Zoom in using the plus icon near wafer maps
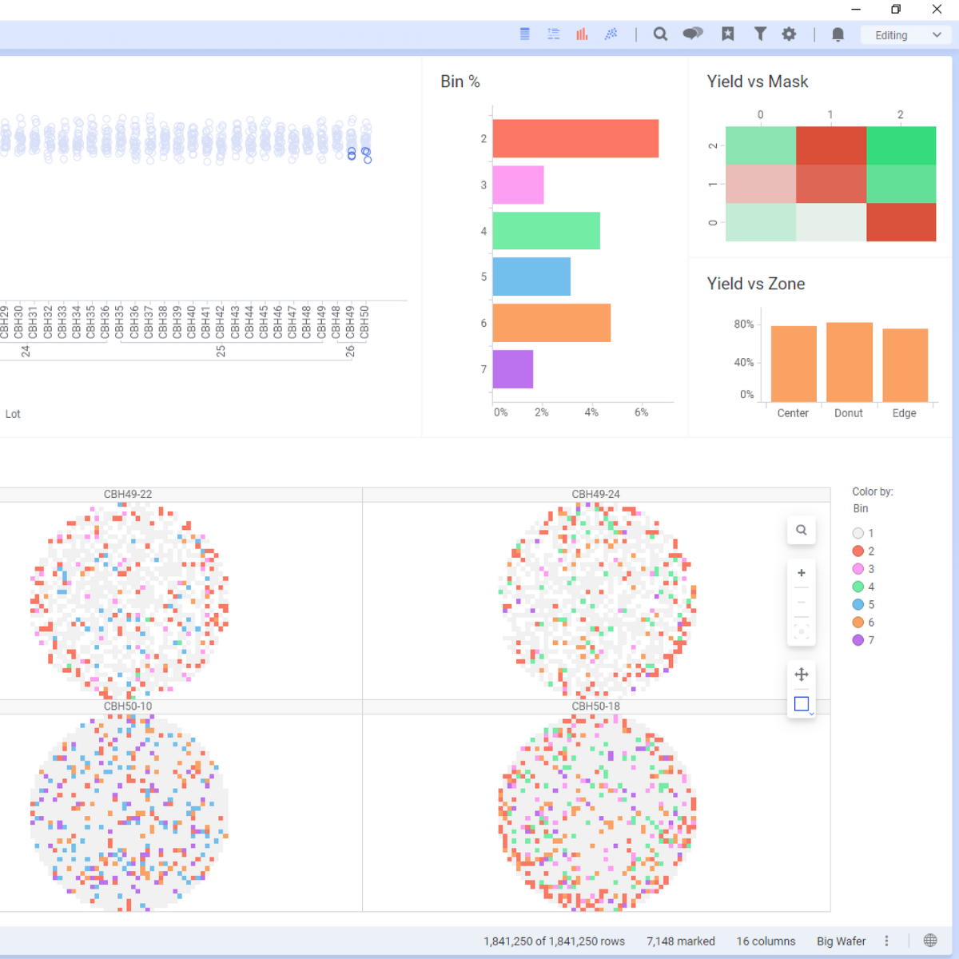 (x=802, y=572)
